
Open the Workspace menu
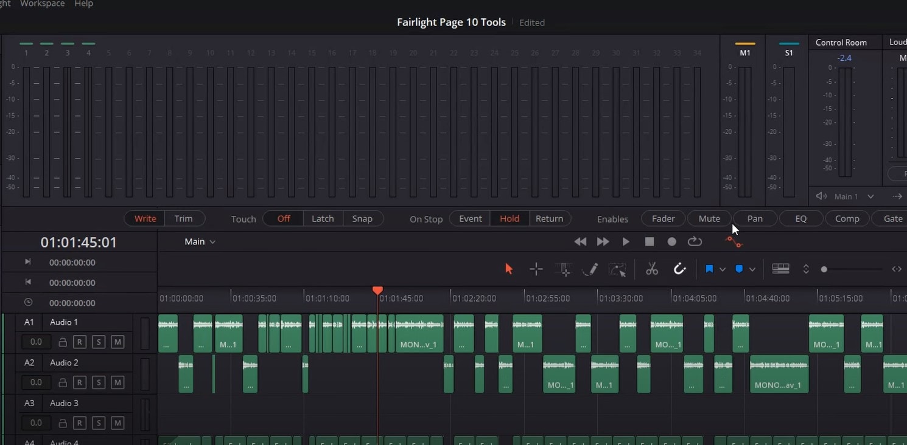coord(42,4)
